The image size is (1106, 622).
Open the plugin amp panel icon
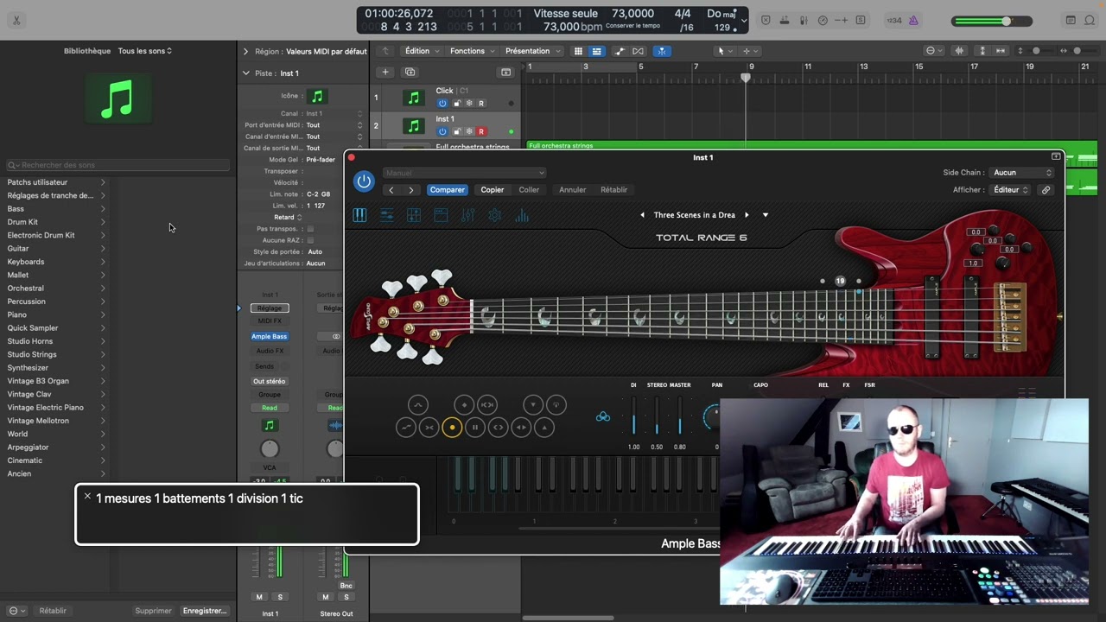click(441, 215)
